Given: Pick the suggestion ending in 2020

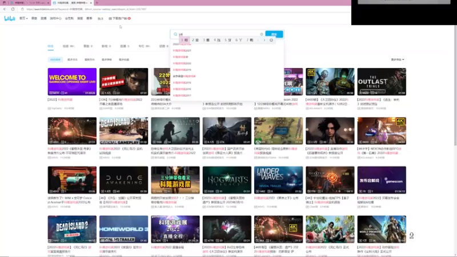Looking at the screenshot, I should click(182, 63).
